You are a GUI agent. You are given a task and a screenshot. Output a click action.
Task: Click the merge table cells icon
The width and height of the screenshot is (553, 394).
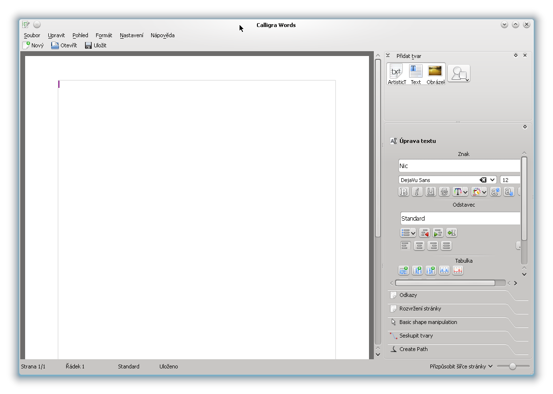click(444, 270)
